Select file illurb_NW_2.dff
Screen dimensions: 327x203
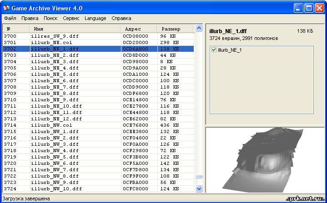click(55, 138)
